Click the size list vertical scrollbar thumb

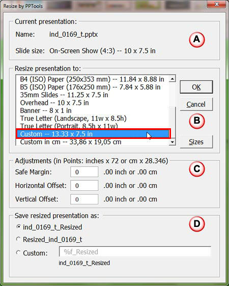click(173, 123)
